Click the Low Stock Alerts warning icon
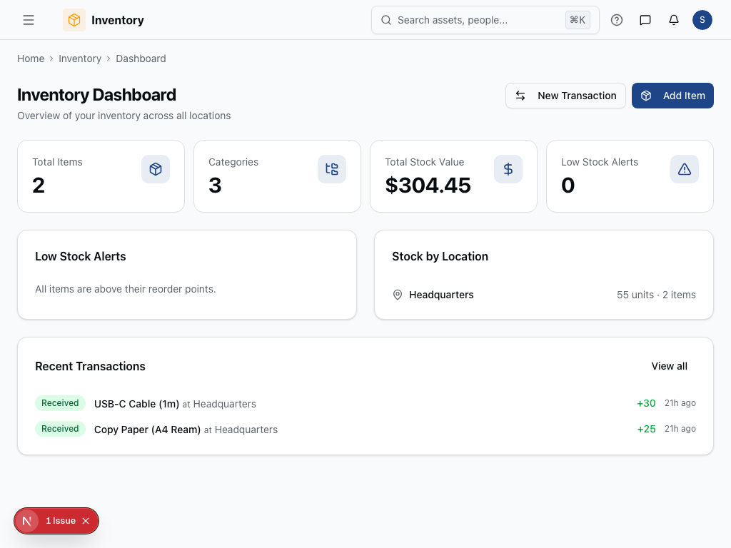 [685, 169]
